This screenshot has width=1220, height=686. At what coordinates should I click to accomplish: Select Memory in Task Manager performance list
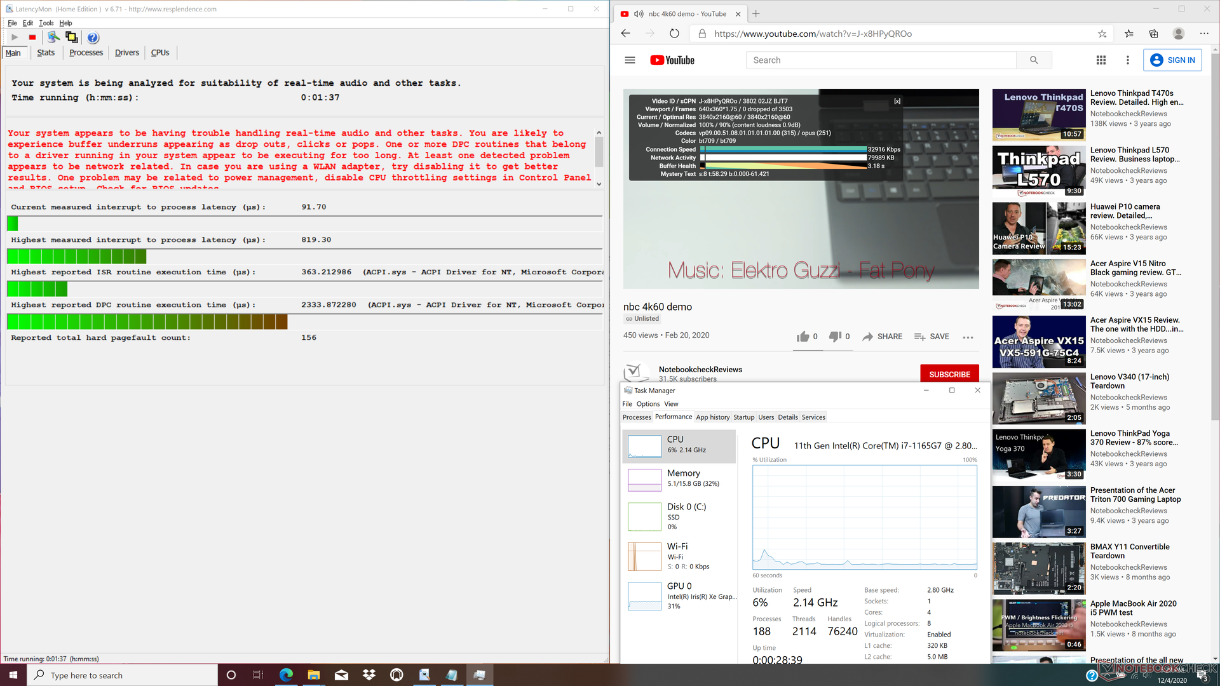pyautogui.click(x=679, y=480)
